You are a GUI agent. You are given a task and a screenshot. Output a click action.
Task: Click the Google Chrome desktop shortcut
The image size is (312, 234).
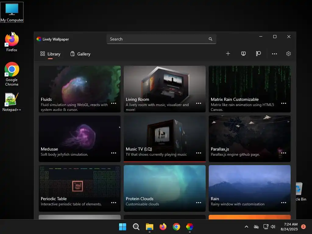tap(12, 74)
